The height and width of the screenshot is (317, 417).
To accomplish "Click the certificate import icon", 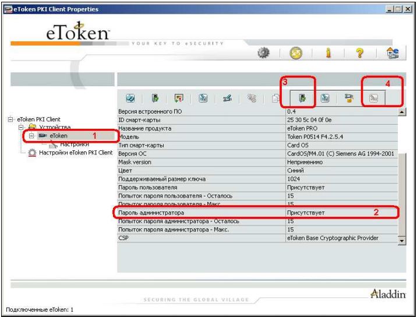I will 179,98.
